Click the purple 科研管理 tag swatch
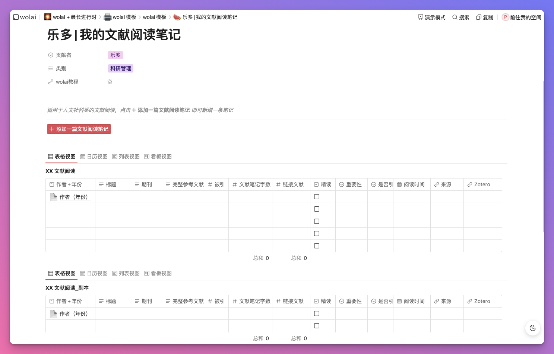The image size is (554, 354). pyautogui.click(x=120, y=68)
